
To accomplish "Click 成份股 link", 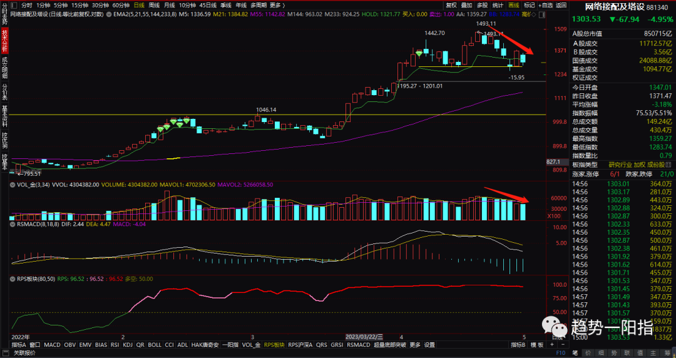I will click(x=656, y=165).
